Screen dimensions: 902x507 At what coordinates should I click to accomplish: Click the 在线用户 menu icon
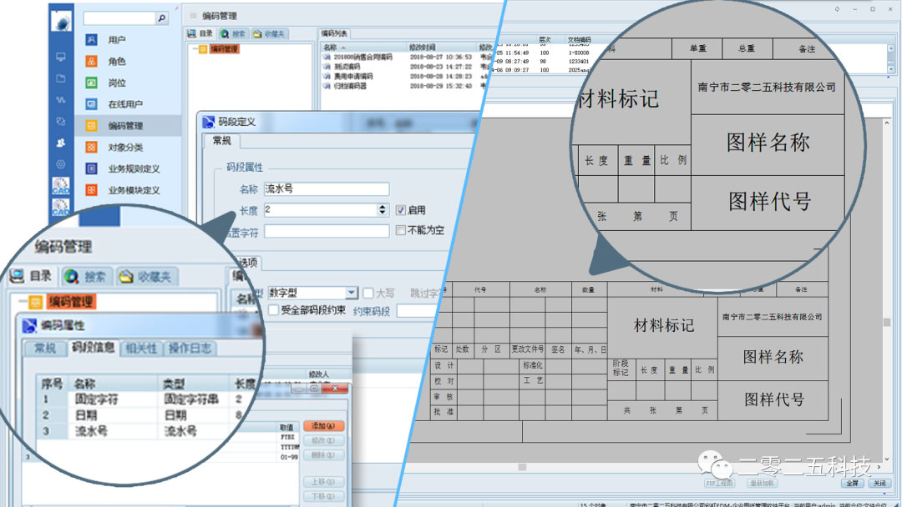(x=92, y=104)
